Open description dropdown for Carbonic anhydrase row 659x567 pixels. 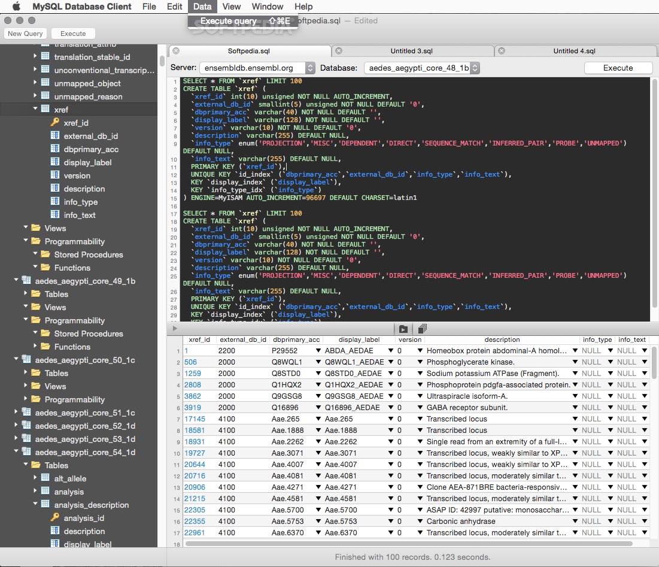click(x=575, y=521)
